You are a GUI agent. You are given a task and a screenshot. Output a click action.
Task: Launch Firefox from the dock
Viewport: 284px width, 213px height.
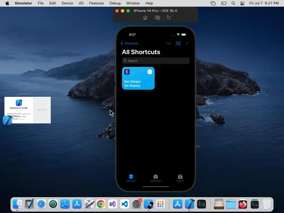[243, 204]
